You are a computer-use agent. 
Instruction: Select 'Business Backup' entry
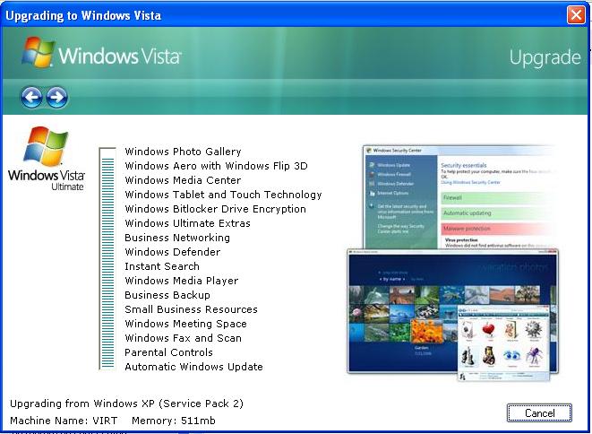[x=167, y=295]
